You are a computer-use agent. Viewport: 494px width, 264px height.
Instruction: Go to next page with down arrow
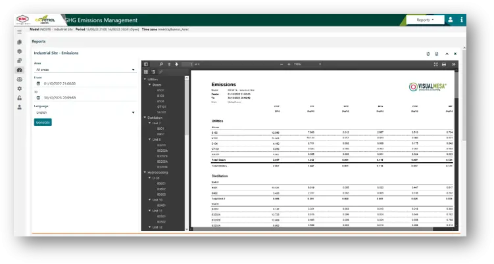click(176, 64)
